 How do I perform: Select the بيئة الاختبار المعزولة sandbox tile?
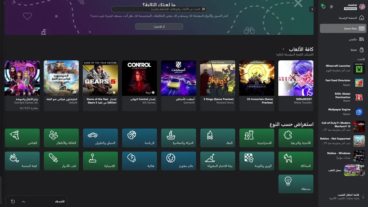point(218,161)
